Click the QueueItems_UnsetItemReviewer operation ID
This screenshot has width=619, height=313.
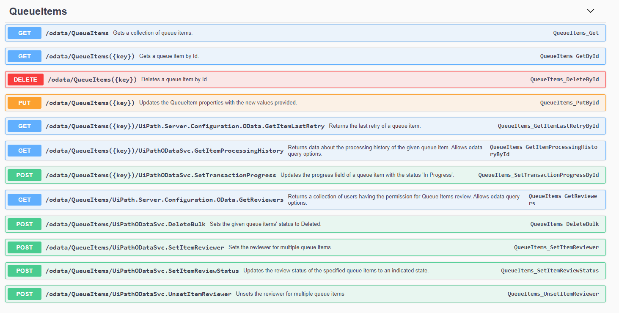[x=553, y=294]
